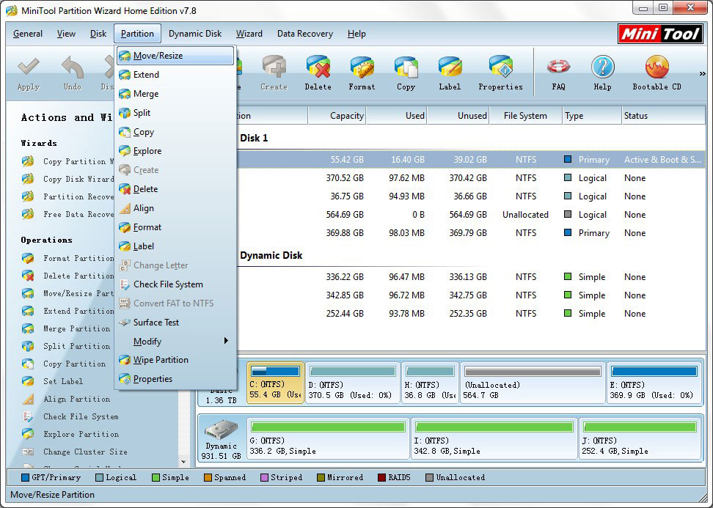
Task: Open the Dynamic Disk menu
Action: (195, 34)
